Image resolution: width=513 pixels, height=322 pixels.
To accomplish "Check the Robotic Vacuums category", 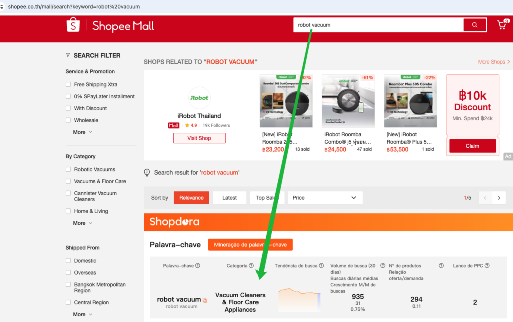I will (x=68, y=169).
